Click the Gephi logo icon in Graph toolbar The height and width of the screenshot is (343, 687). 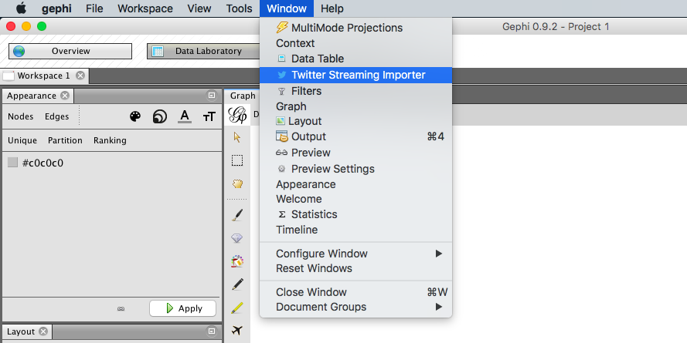[237, 115]
